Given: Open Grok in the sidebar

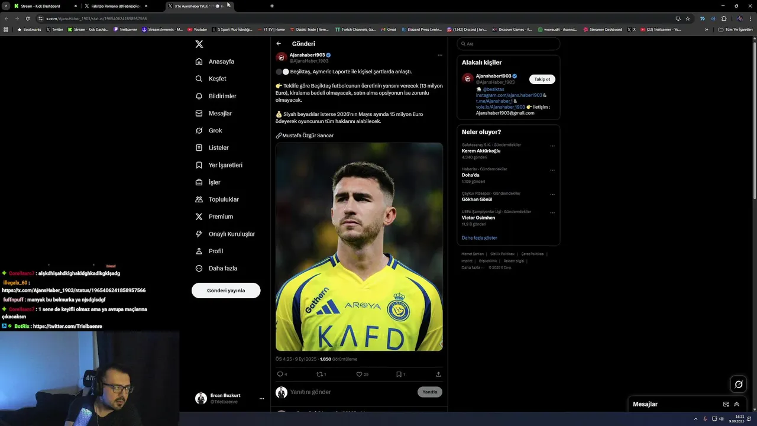Looking at the screenshot, I should [x=209, y=130].
